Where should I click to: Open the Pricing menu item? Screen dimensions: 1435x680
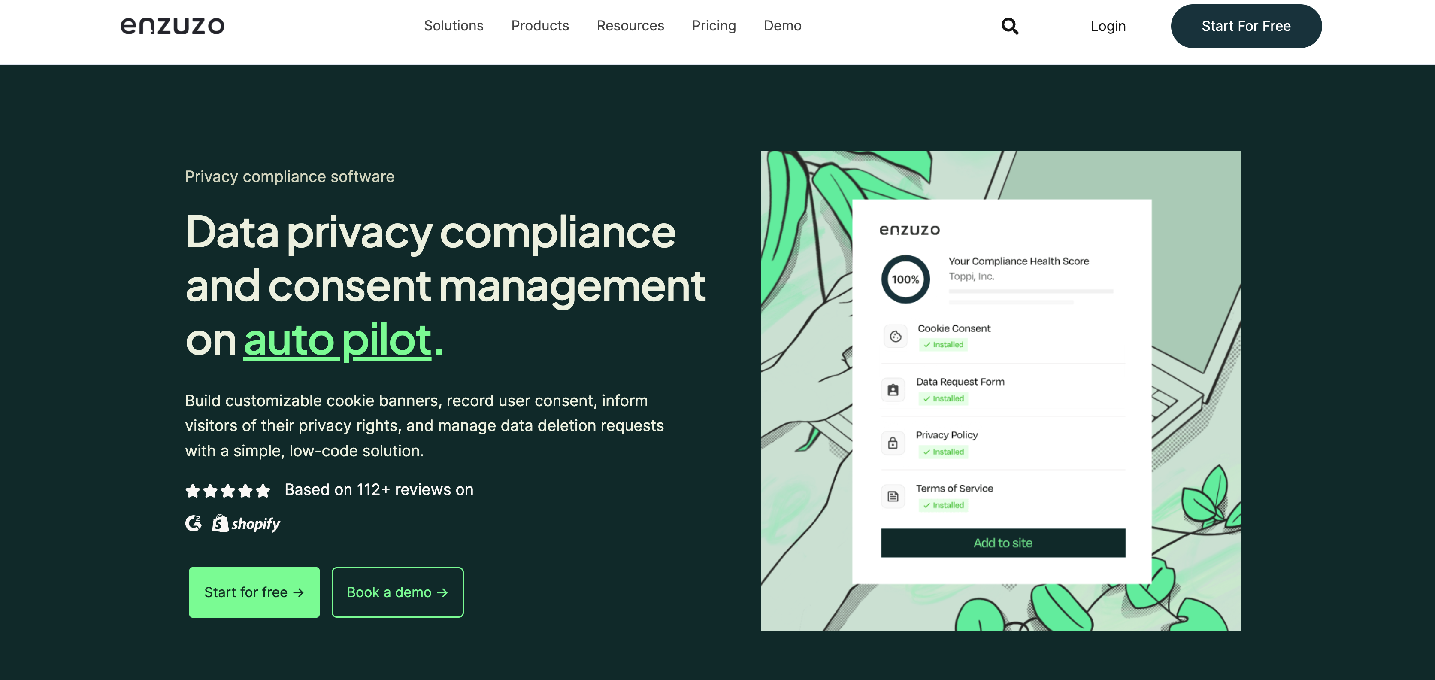pyautogui.click(x=714, y=26)
